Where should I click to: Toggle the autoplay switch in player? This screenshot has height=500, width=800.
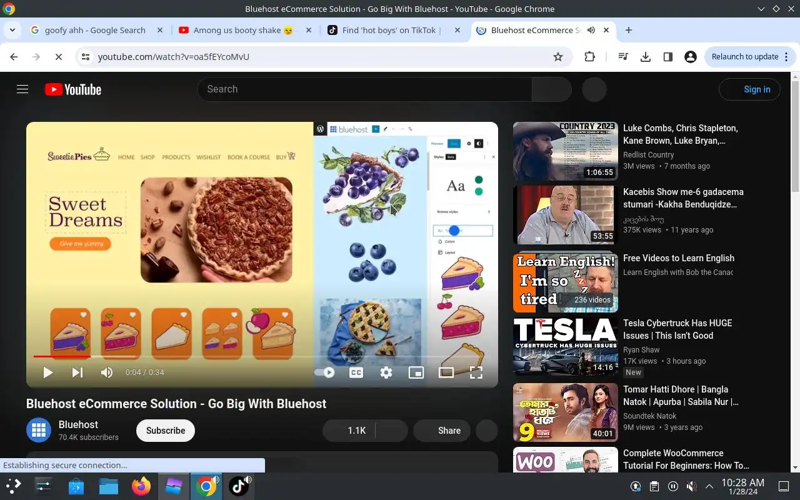pyautogui.click(x=324, y=372)
